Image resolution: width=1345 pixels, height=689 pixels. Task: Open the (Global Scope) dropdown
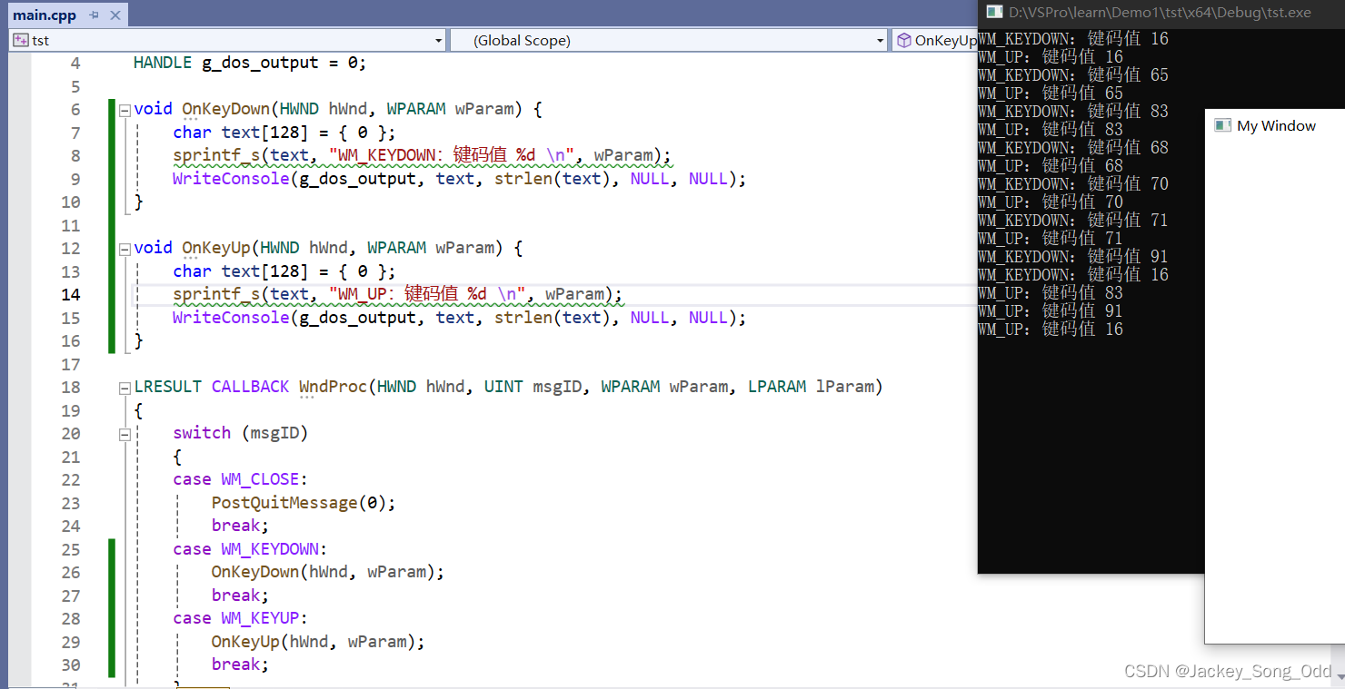click(878, 40)
